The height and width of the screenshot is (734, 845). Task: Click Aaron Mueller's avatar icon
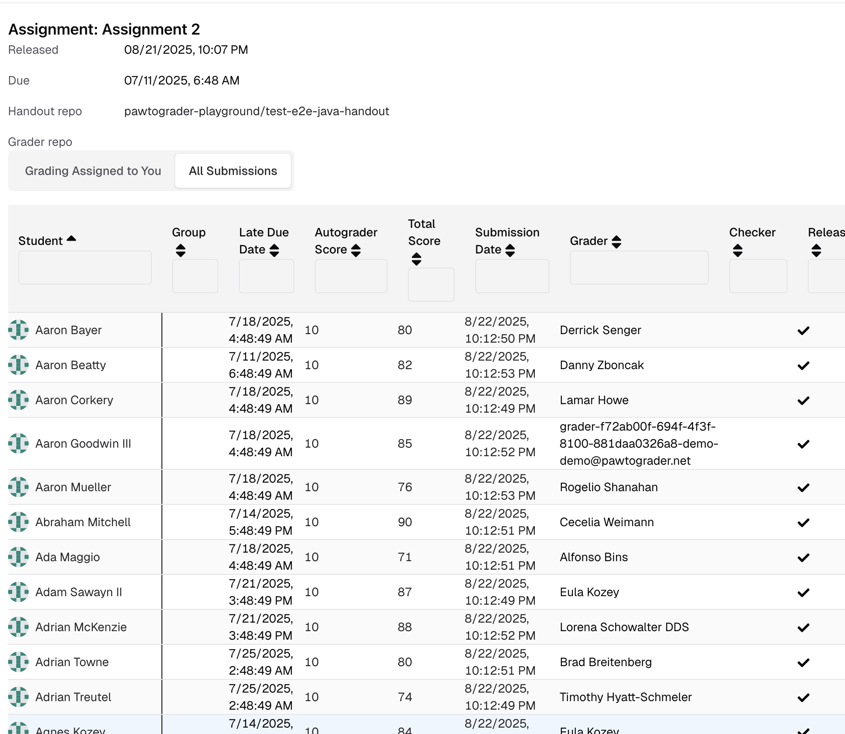pos(18,487)
